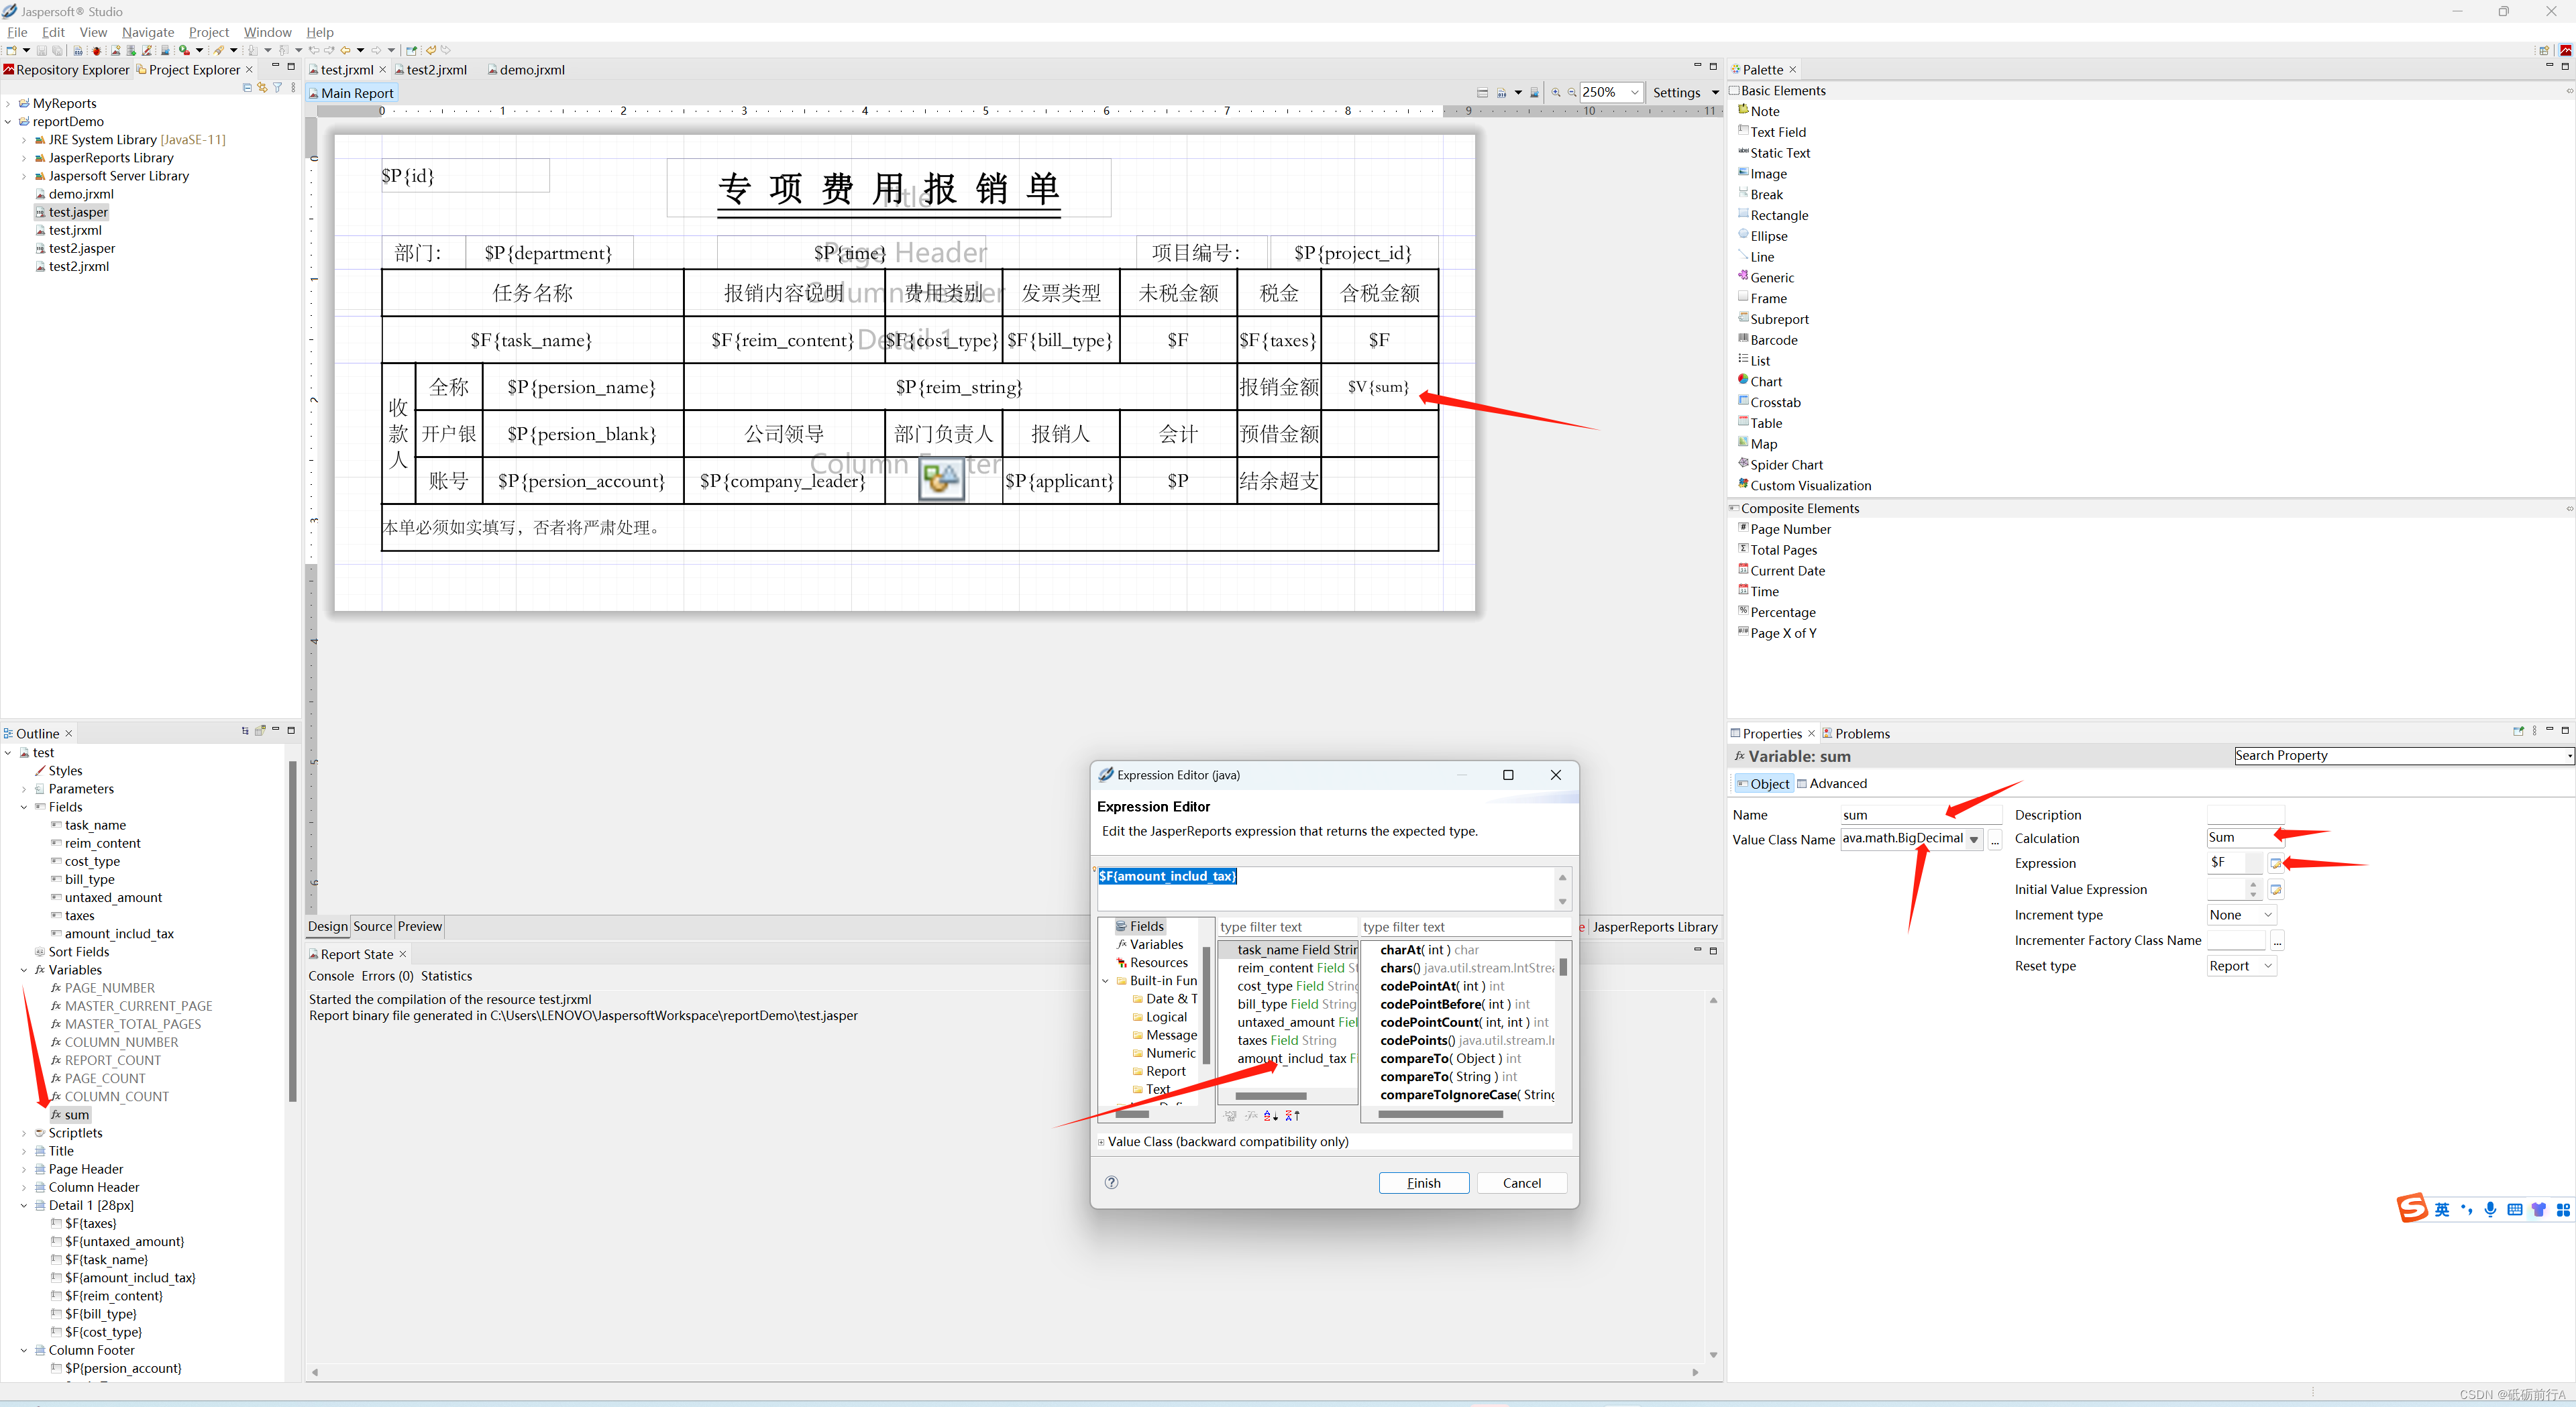Click the Finish button
This screenshot has height=1407, width=2576.
1423,1183
